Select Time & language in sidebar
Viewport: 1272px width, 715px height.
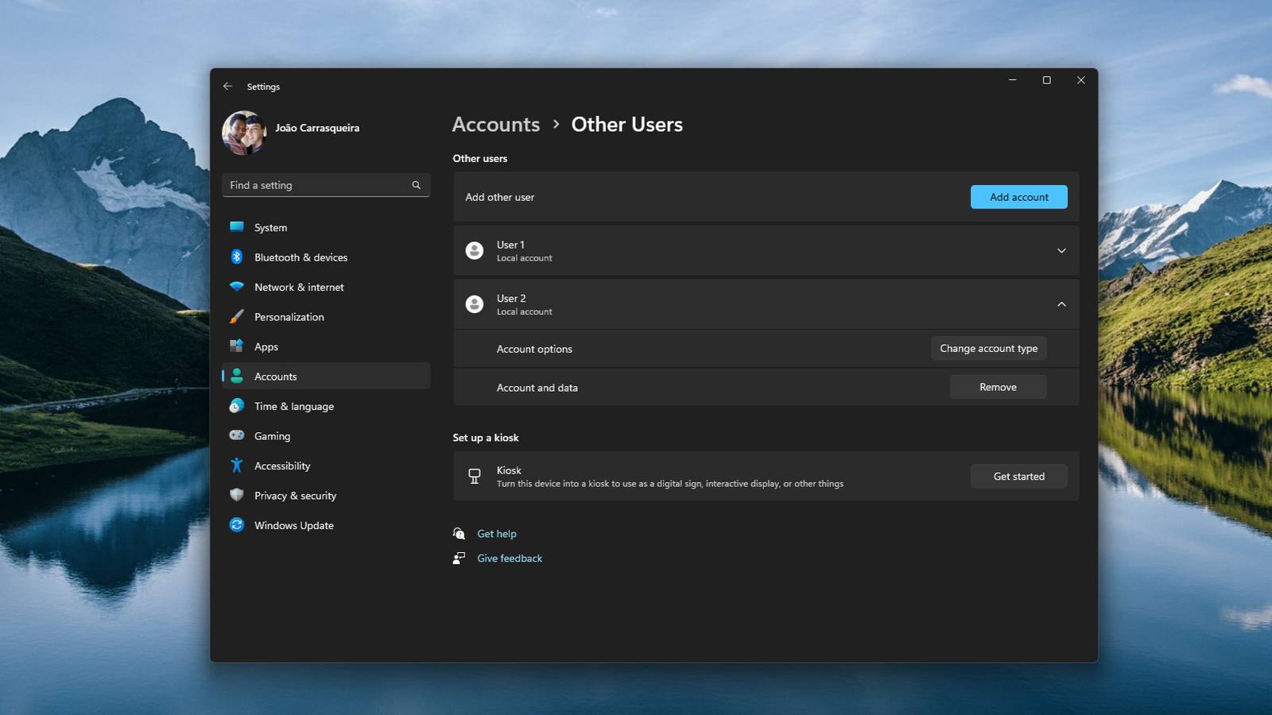pyautogui.click(x=293, y=407)
